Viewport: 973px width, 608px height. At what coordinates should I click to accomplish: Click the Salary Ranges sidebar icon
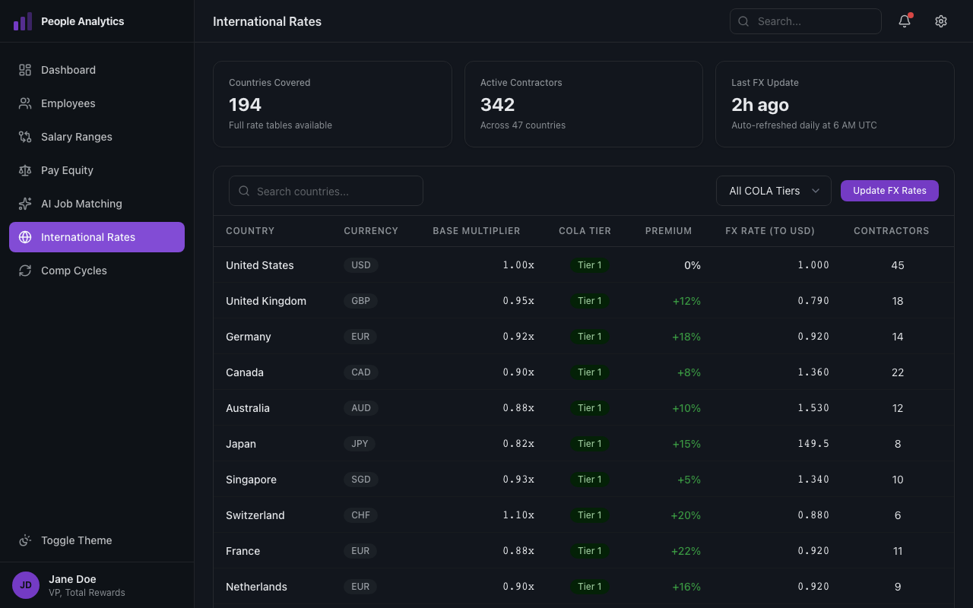tap(25, 137)
